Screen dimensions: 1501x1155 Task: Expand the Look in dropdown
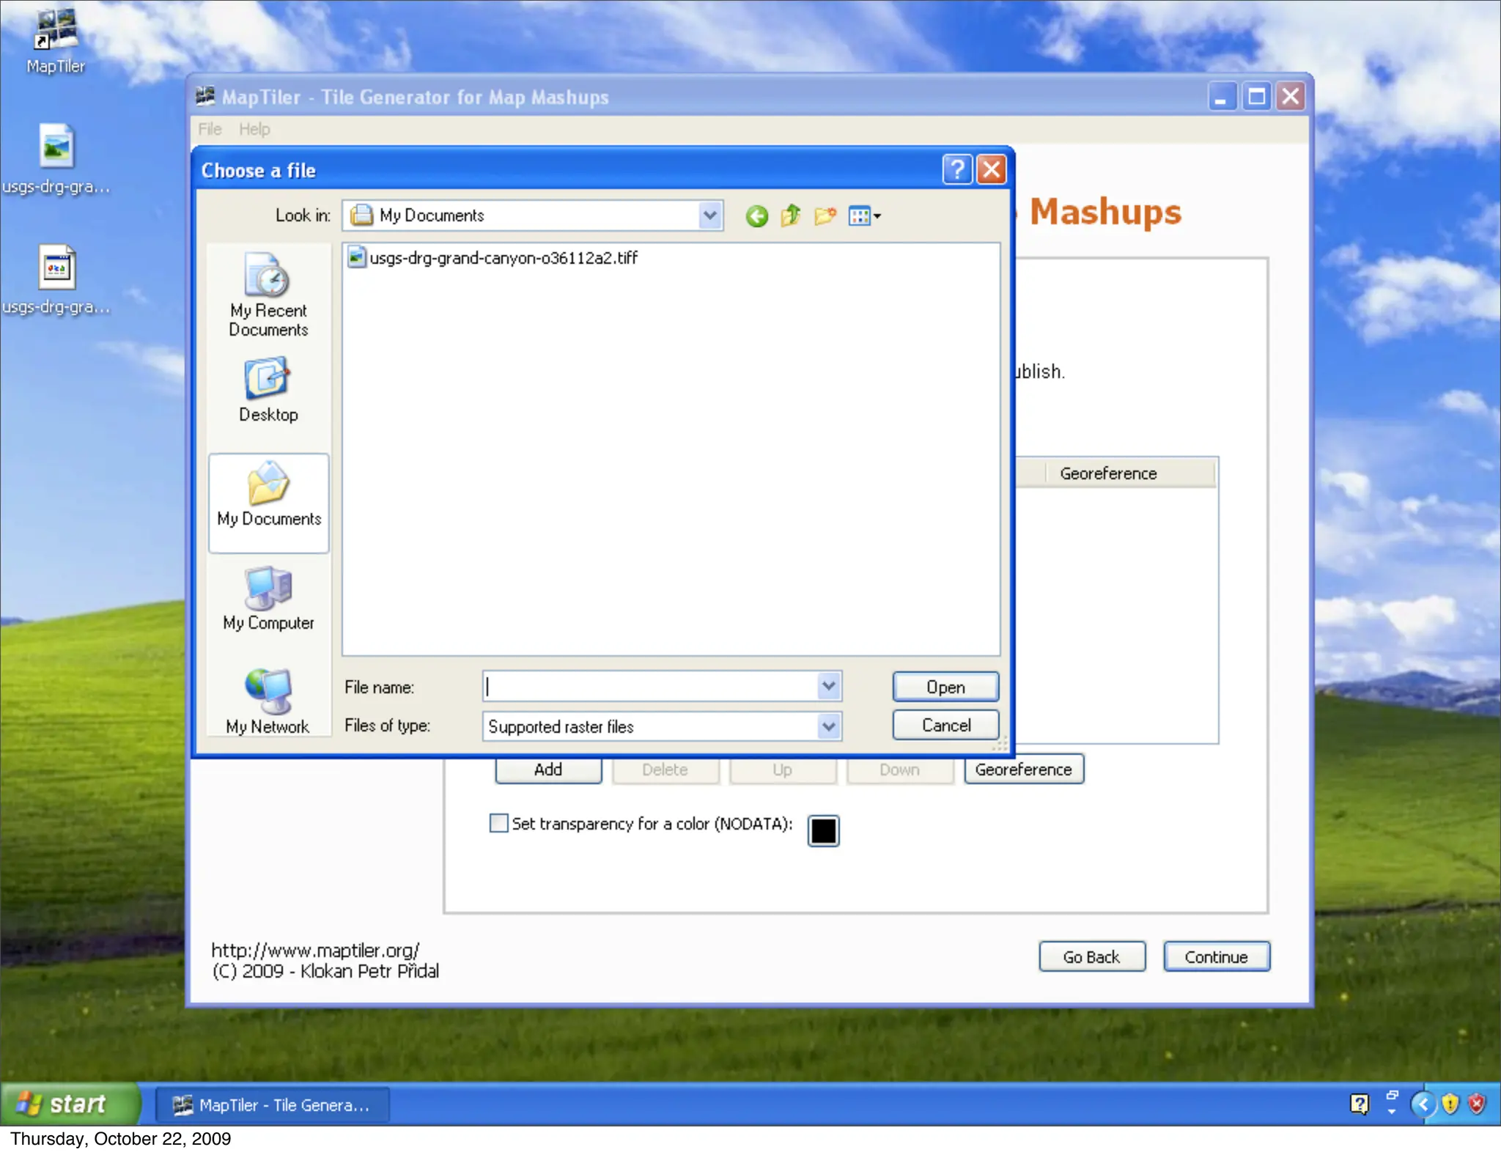pos(709,215)
